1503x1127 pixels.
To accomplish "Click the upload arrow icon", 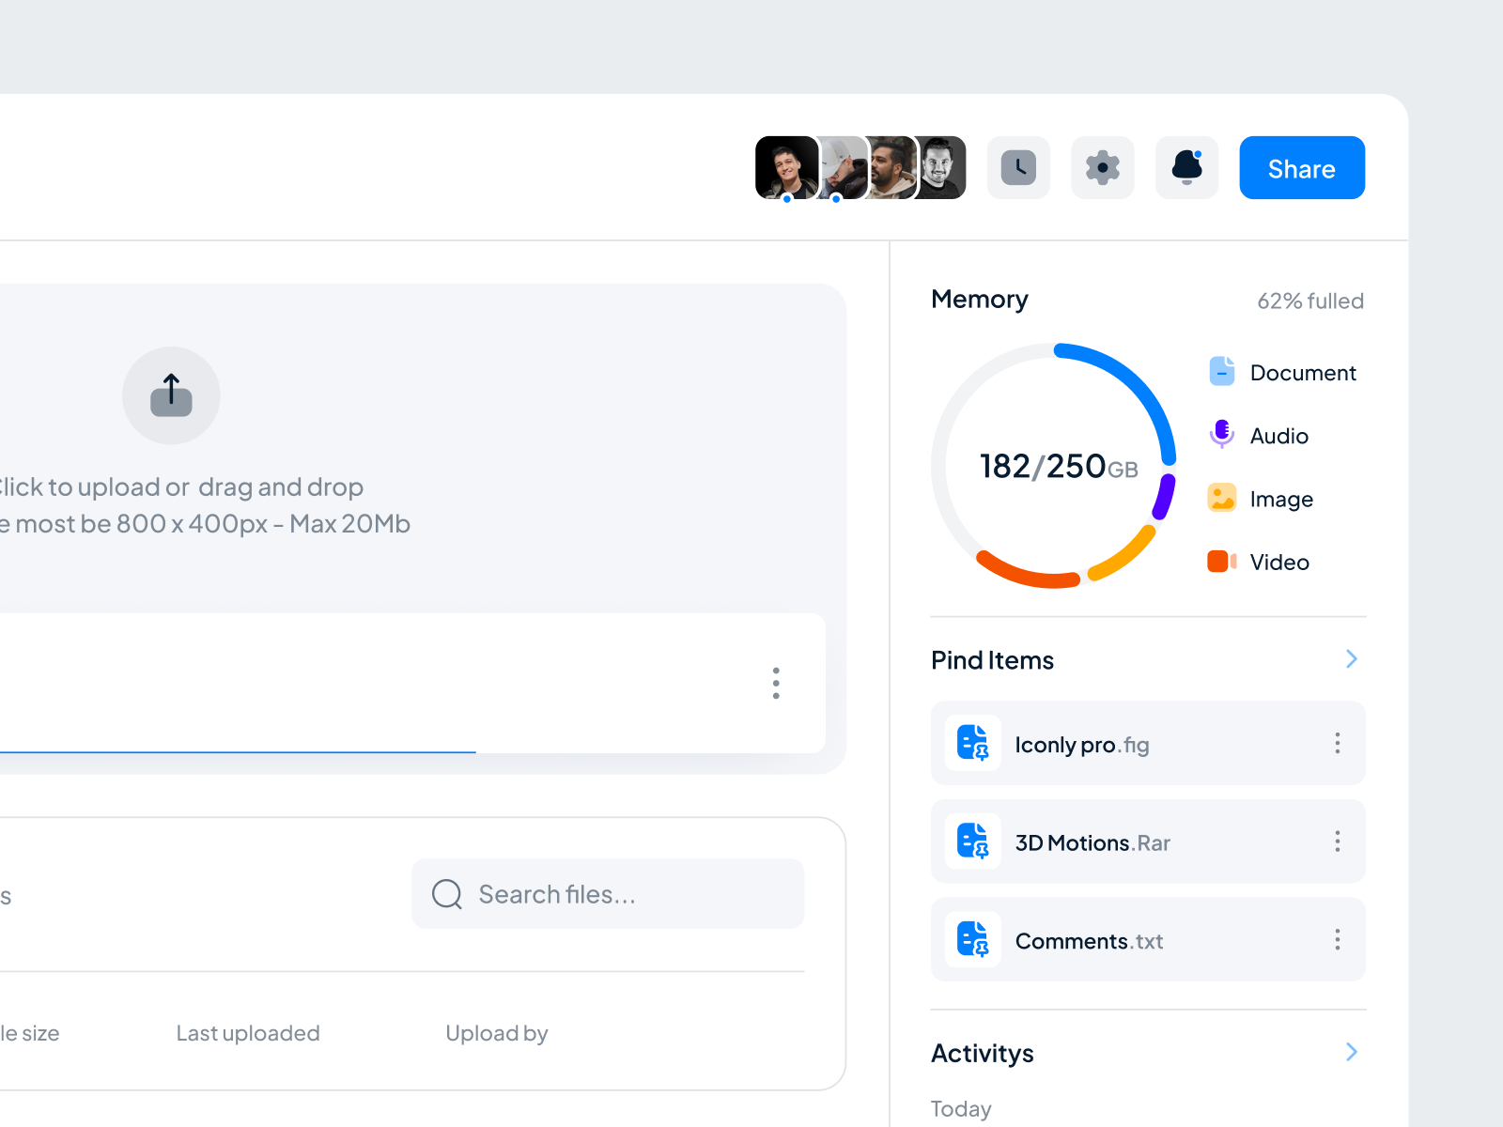I will pos(171,394).
